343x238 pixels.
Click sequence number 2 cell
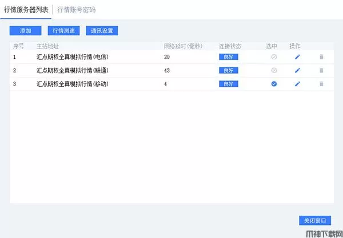(14, 71)
